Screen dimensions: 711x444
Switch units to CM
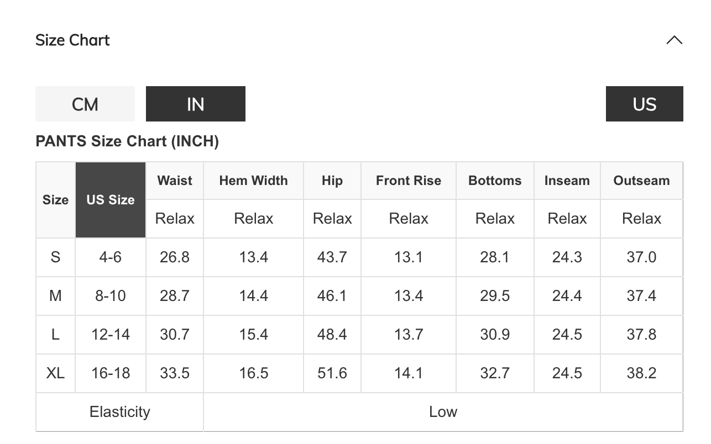[85, 104]
